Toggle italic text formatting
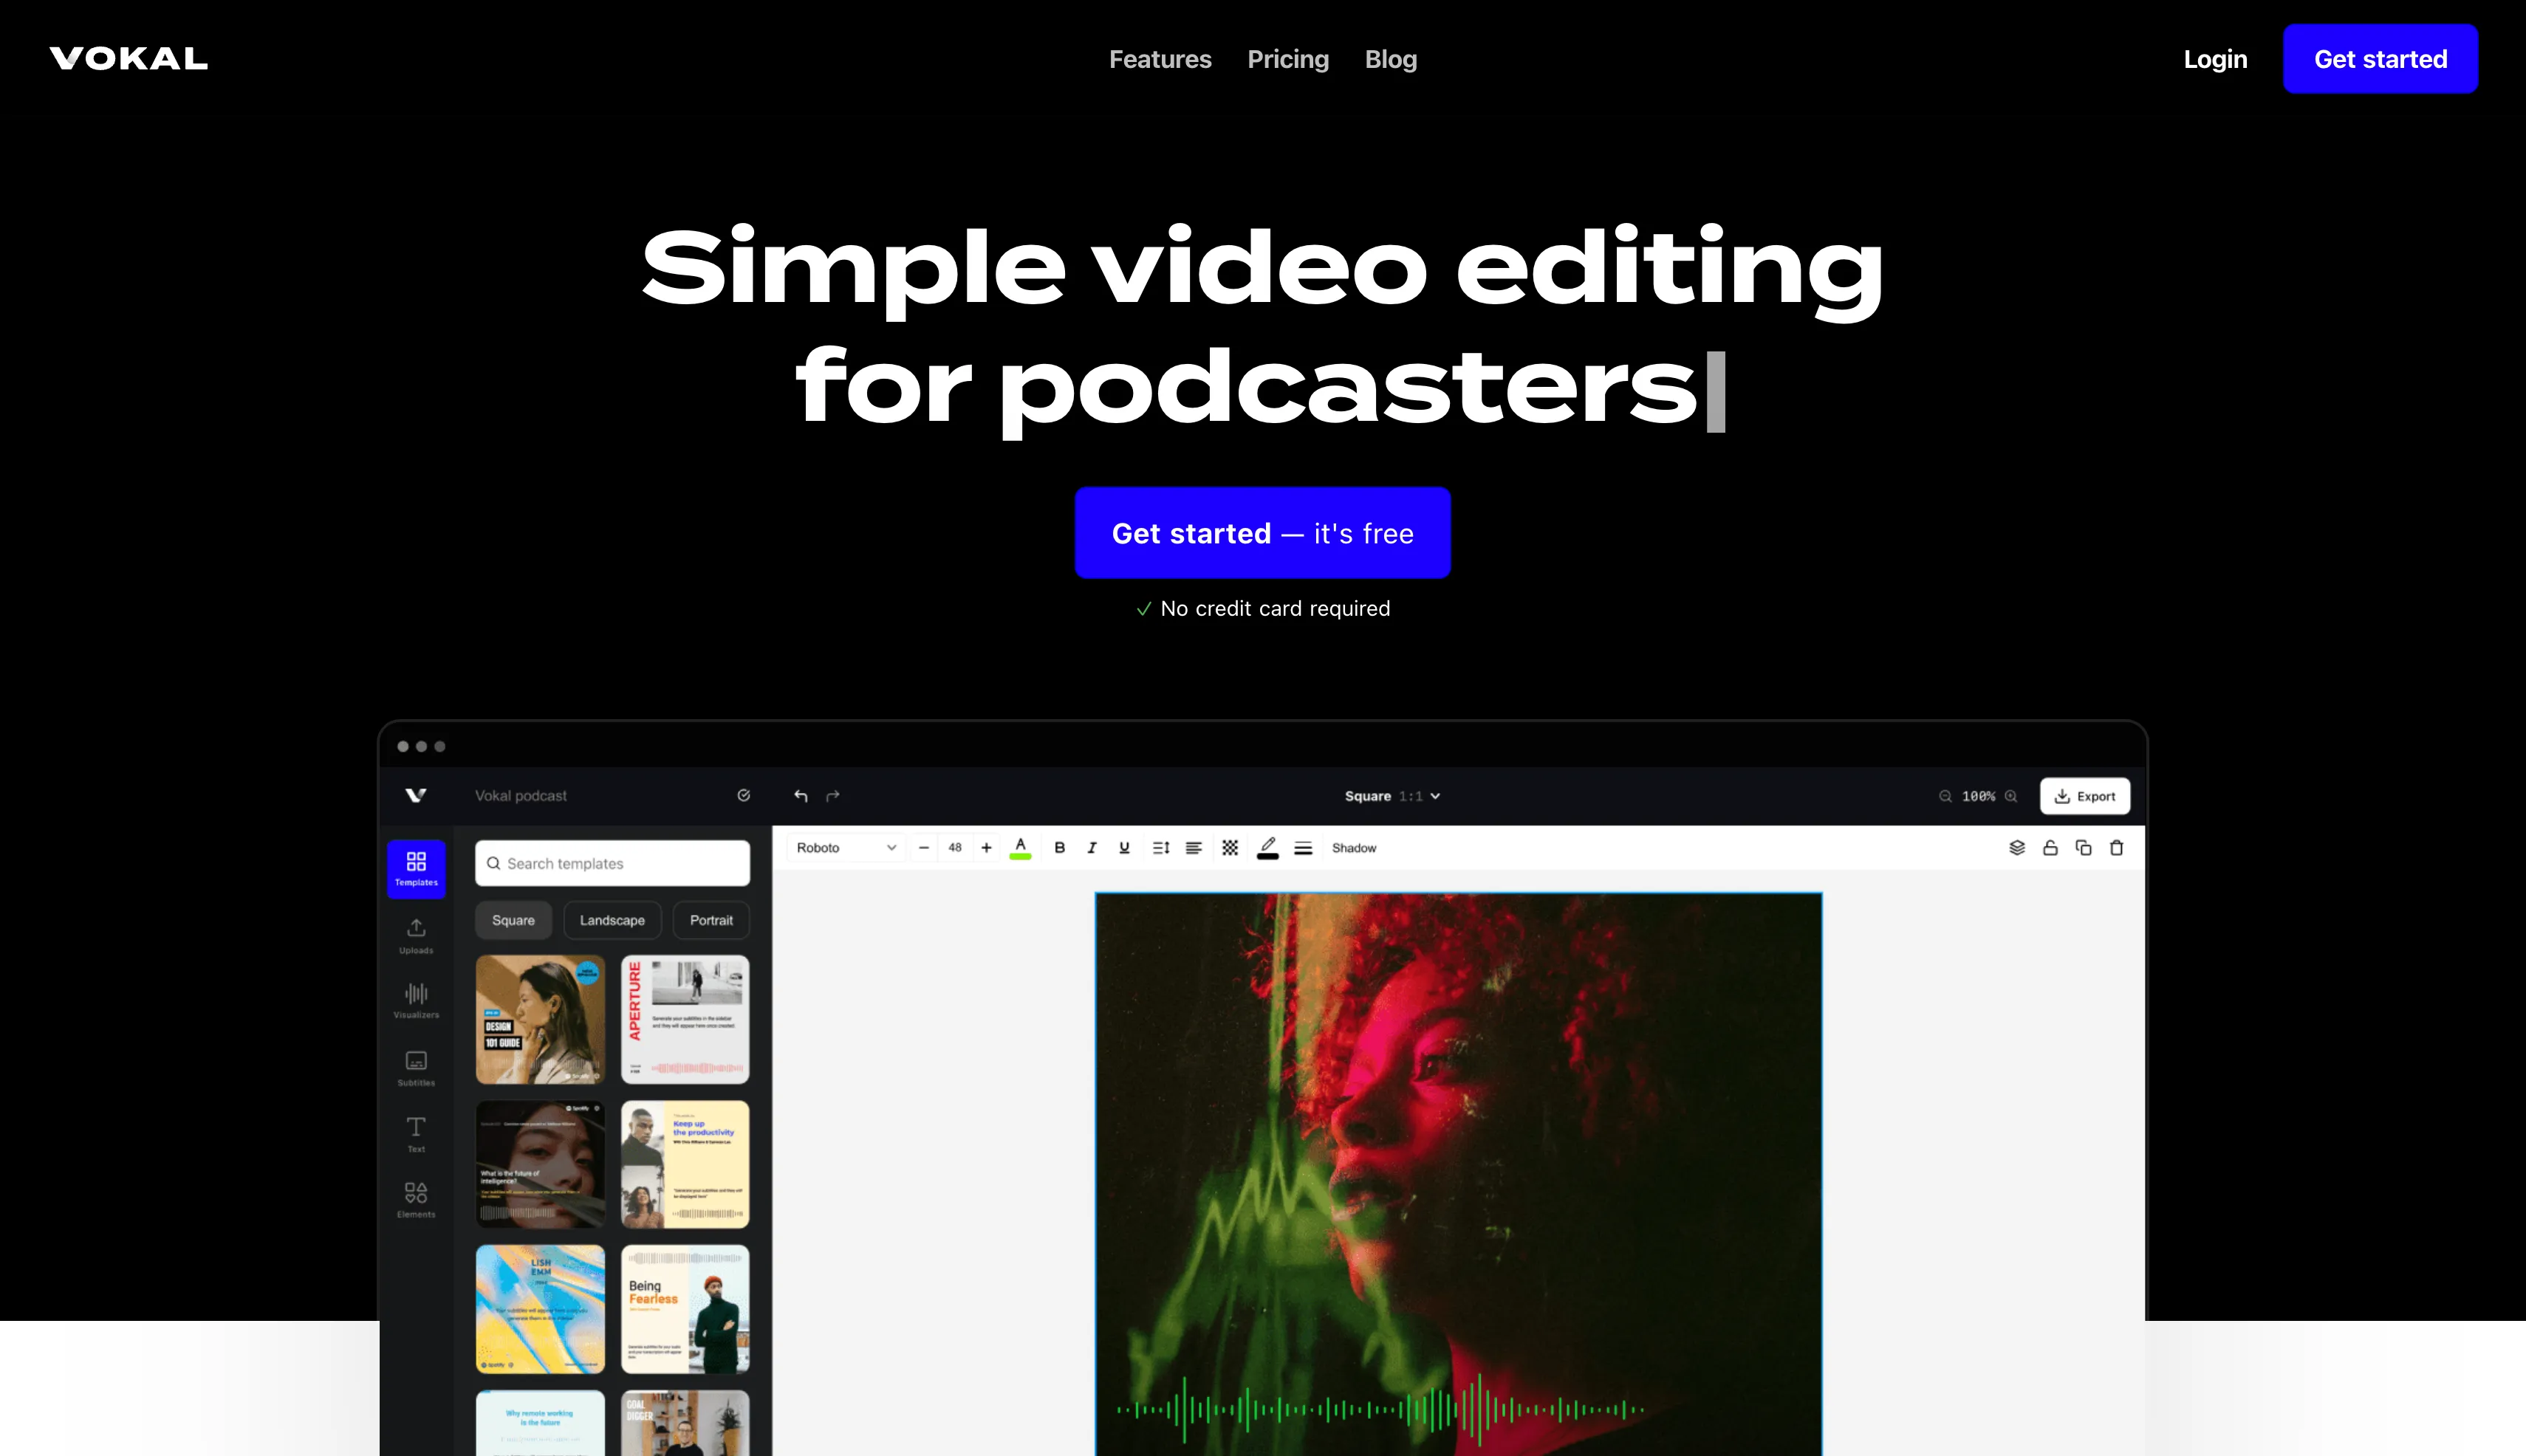Screen dimensions: 2526x1456 click(1092, 848)
